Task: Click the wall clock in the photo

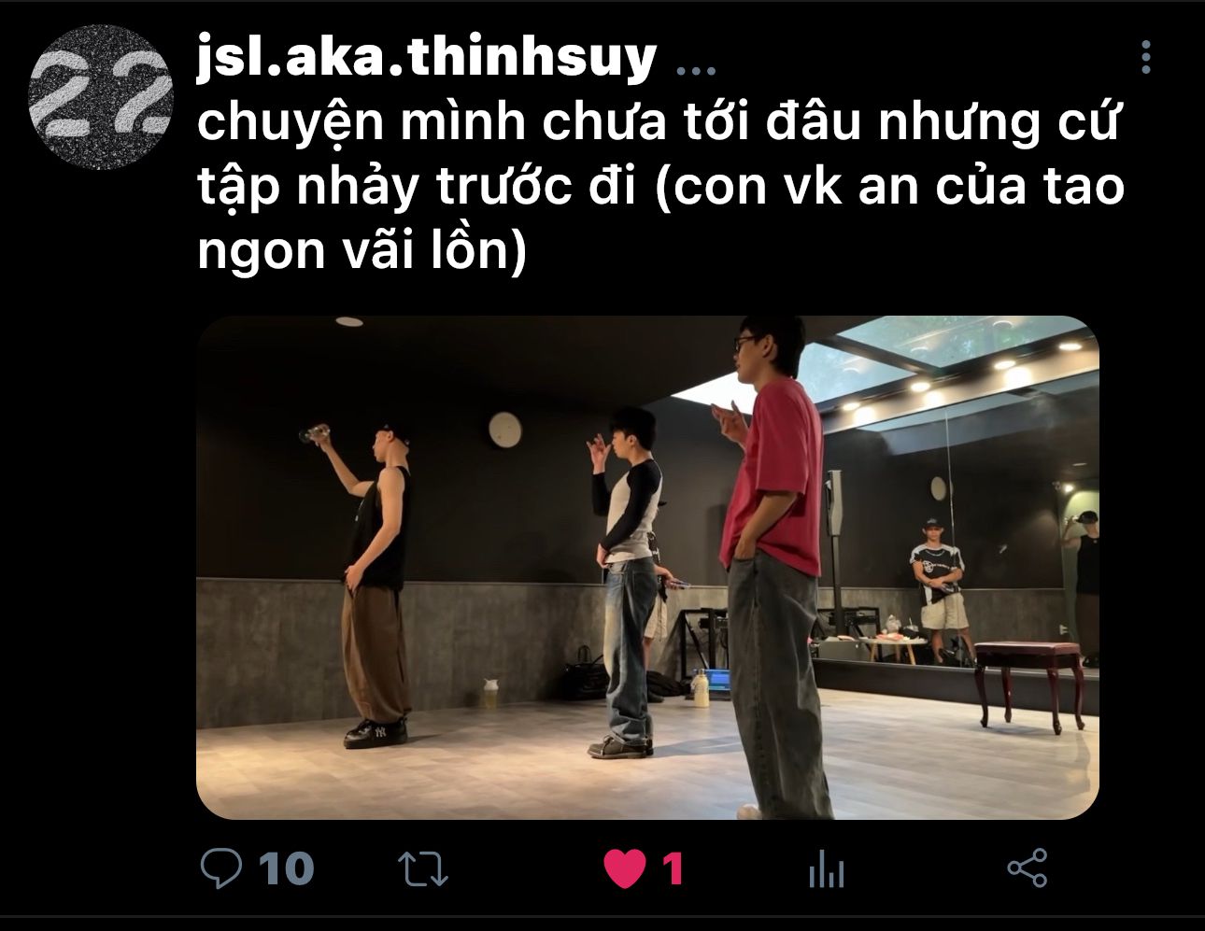Action: (504, 430)
